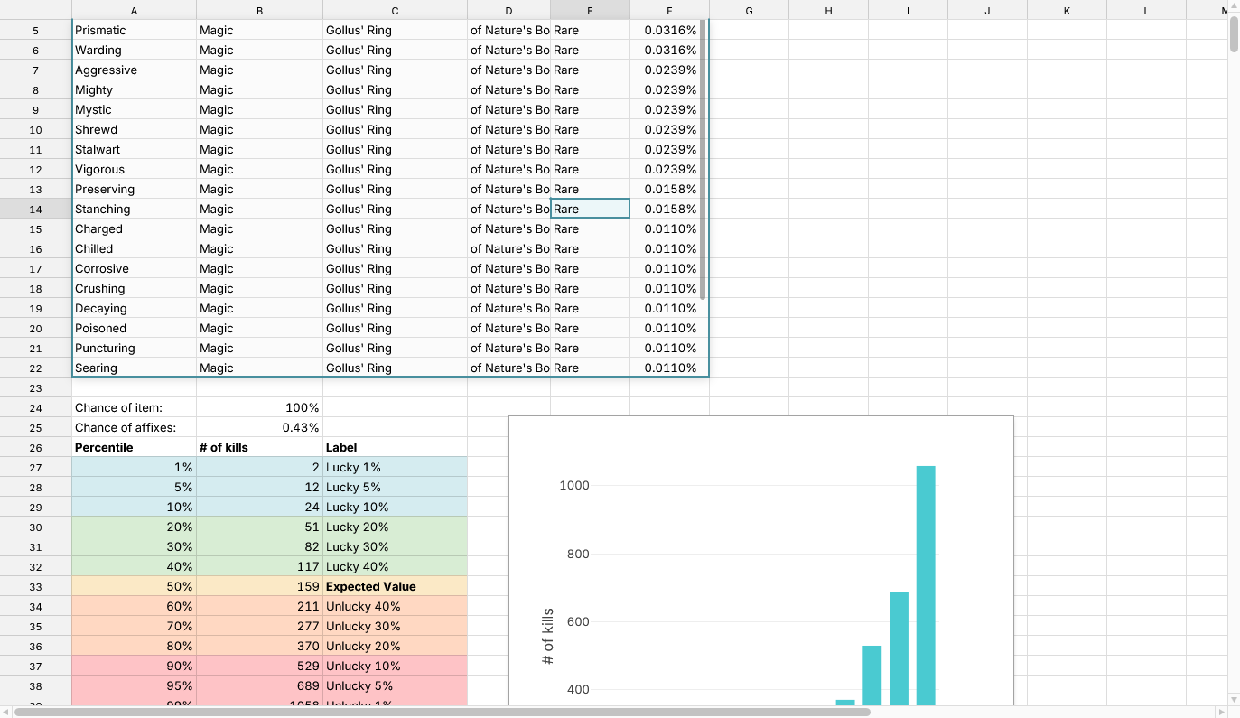
Task: Select the column A header
Action: 135,10
